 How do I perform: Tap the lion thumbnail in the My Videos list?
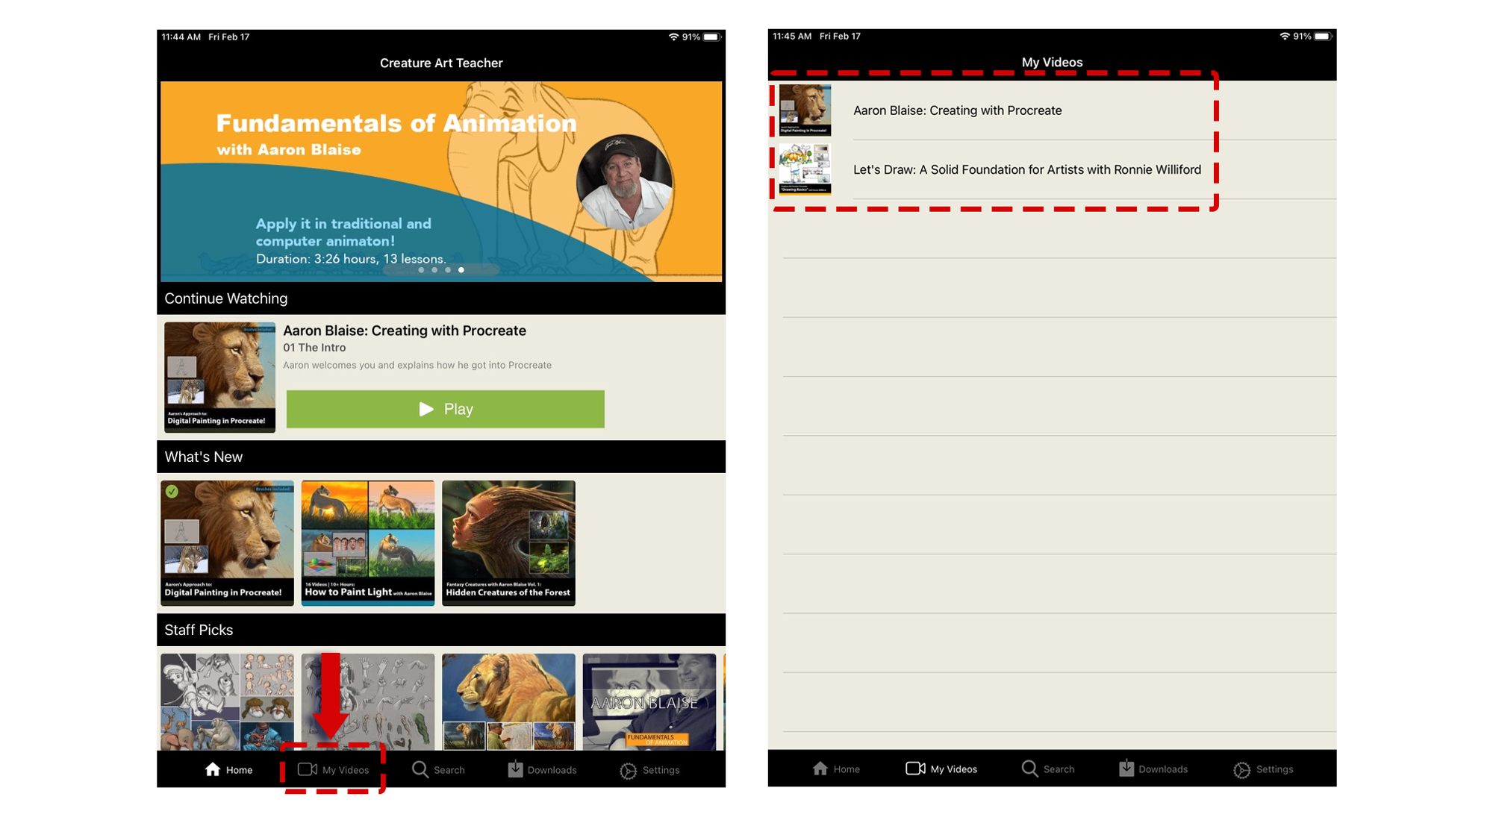tap(805, 110)
